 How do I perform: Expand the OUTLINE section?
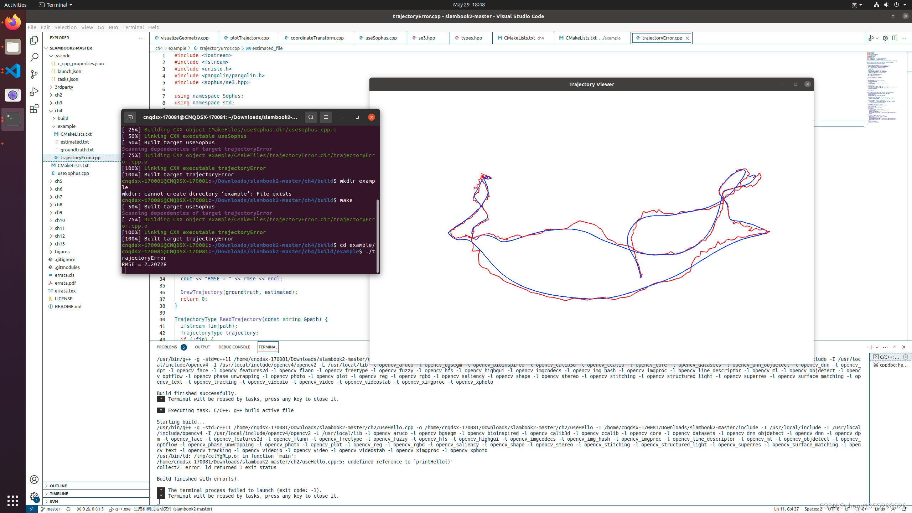tap(58, 486)
